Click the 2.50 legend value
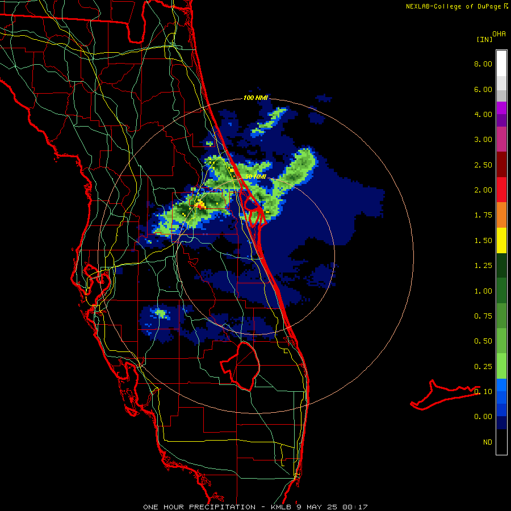The image size is (511, 511). coord(483,165)
